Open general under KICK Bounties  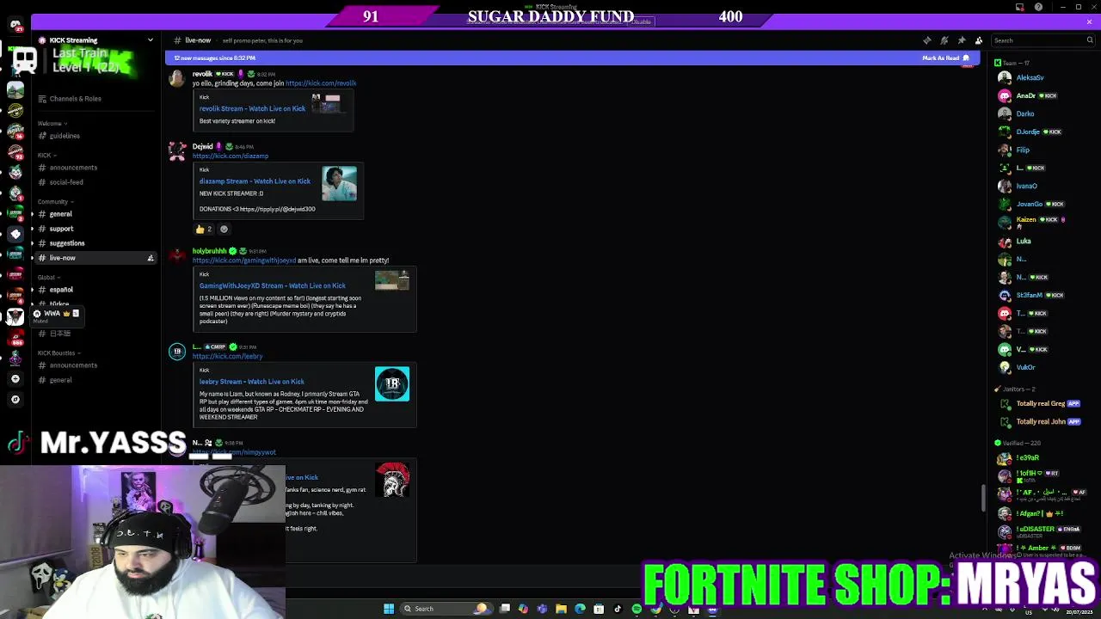[60, 380]
